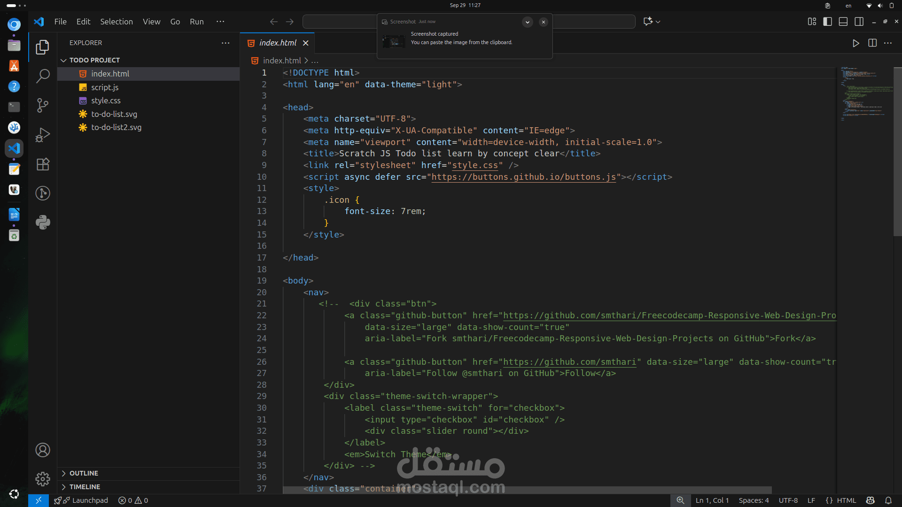Open the Python sidebar icon
This screenshot has width=902, height=507.
43,222
